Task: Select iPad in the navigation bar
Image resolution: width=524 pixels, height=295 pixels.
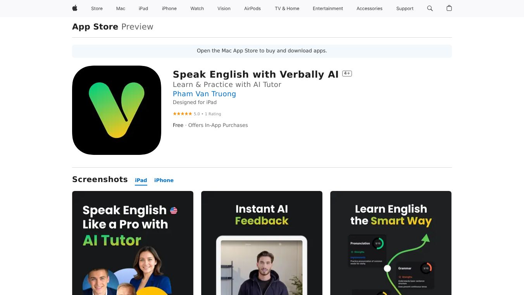Action: click(143, 9)
